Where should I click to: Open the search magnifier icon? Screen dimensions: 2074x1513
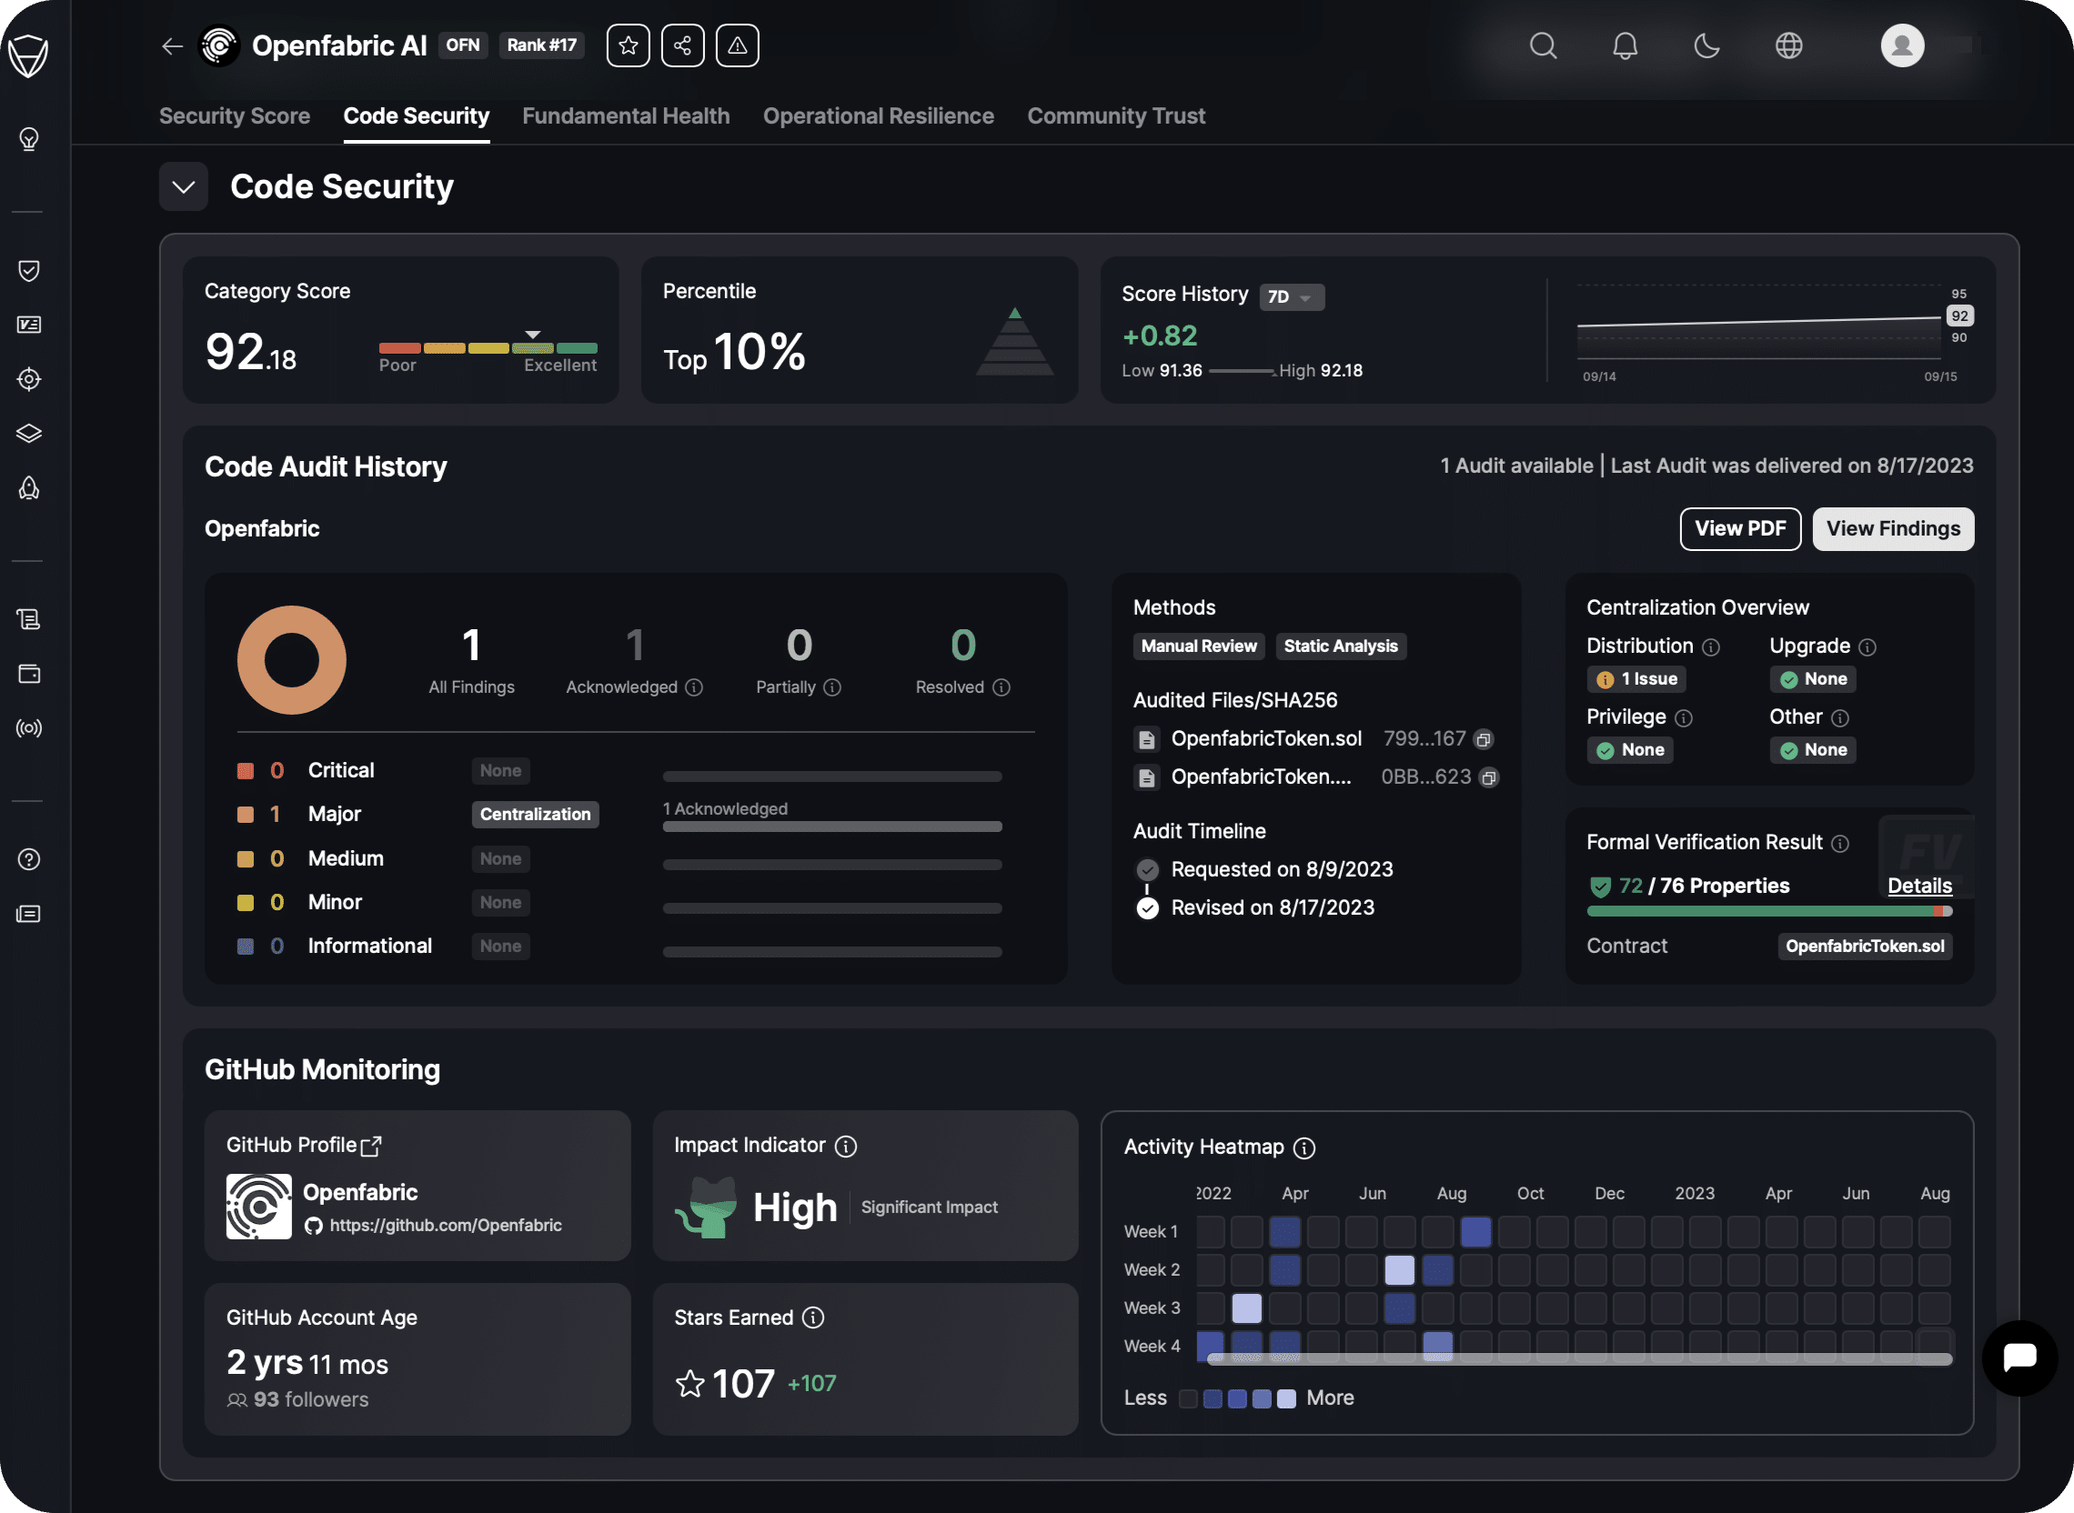[x=1544, y=45]
